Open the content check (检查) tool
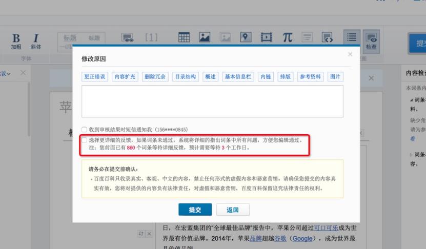 click(371, 42)
